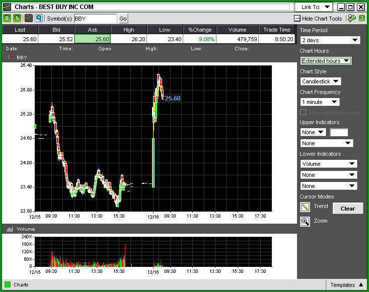369x292 pixels.
Task: Click the Go button
Action: tap(123, 19)
